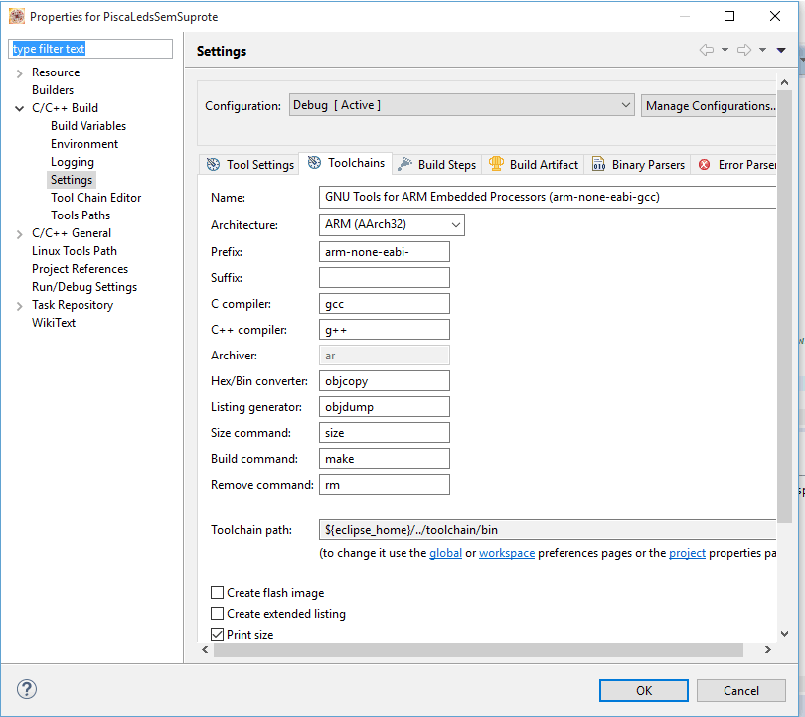The width and height of the screenshot is (805, 717).
Task: Open the Configuration dropdown
Action: [461, 105]
